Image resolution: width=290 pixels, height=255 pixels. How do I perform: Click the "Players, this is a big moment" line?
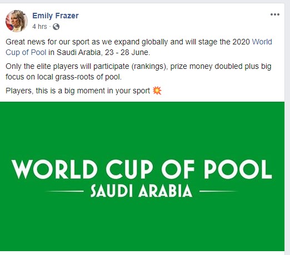78,91
